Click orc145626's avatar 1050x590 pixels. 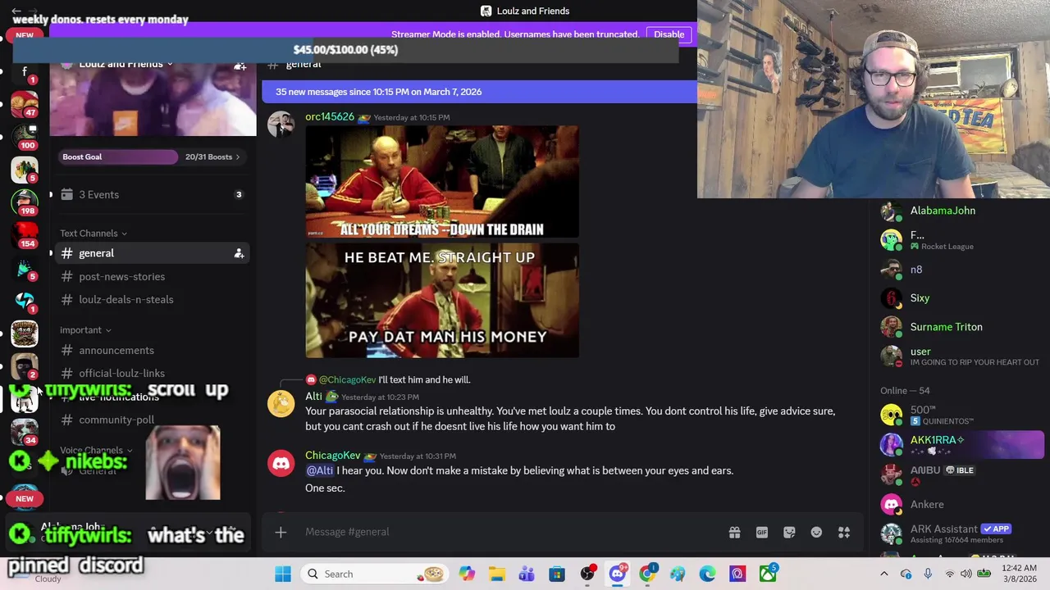click(281, 125)
